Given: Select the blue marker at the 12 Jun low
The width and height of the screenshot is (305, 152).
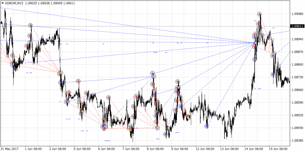Looking at the screenshot, I should [206, 126].
